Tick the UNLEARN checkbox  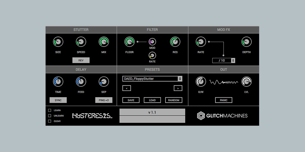pyautogui.click(x=50, y=116)
